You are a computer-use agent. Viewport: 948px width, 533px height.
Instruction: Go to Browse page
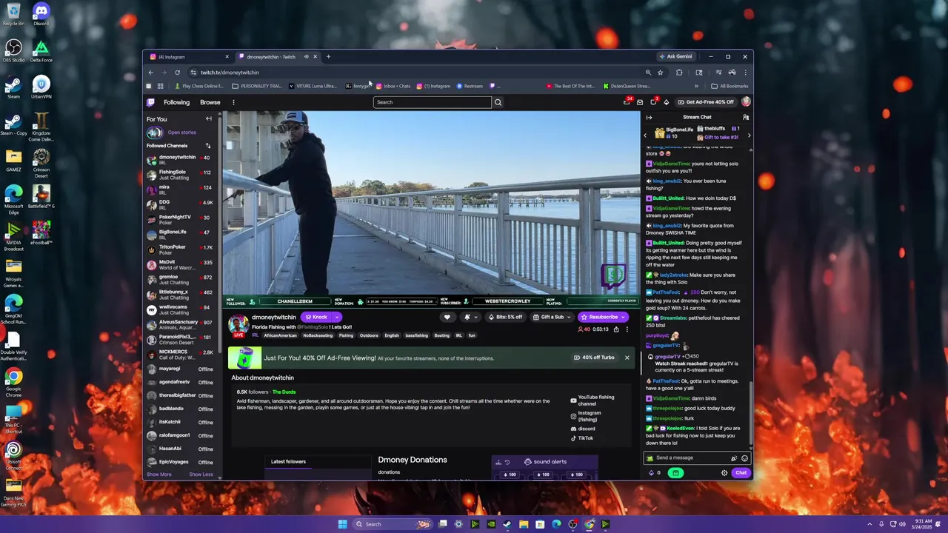[210, 102]
